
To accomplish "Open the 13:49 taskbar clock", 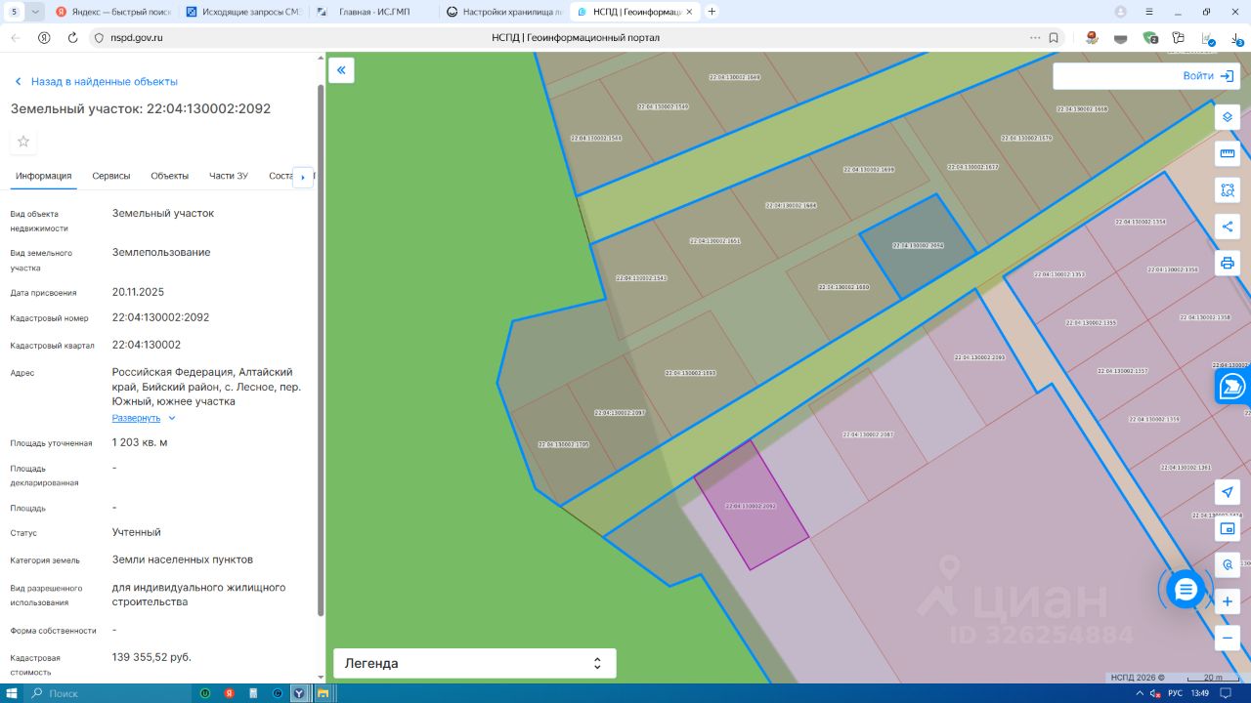I will tap(1200, 693).
